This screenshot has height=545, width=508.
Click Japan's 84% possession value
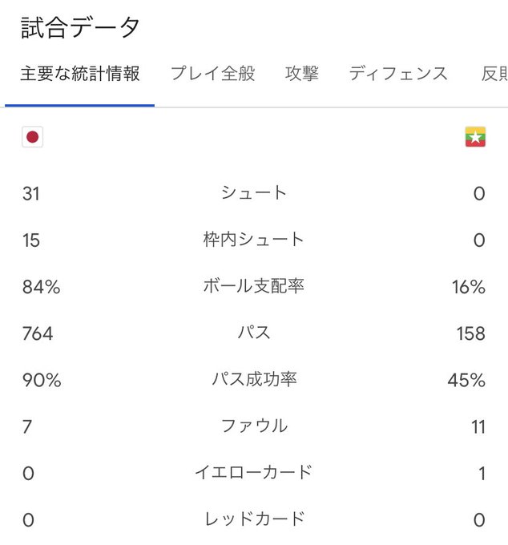tap(42, 287)
